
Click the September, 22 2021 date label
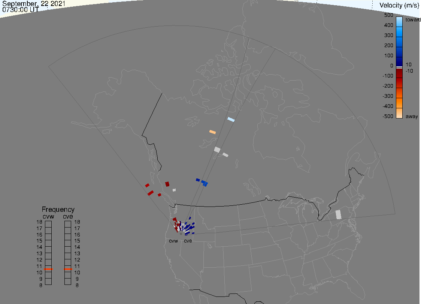pos(34,4)
